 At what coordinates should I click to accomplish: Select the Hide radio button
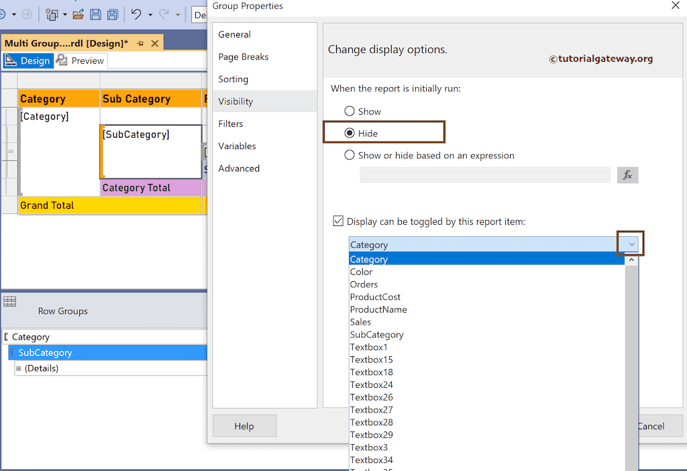[x=350, y=132]
